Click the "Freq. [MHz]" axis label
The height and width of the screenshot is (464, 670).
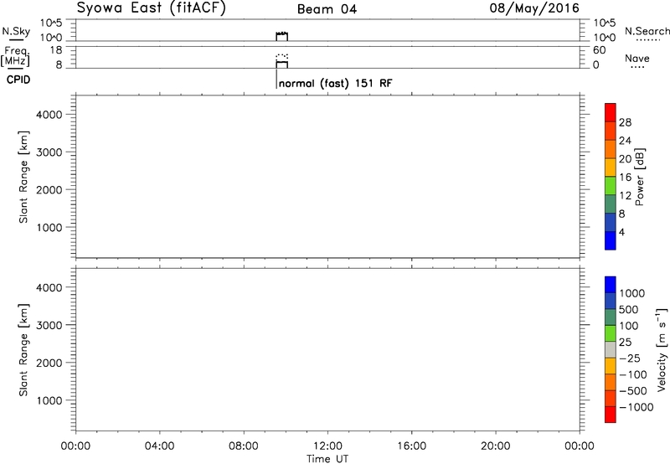[x=15, y=56]
